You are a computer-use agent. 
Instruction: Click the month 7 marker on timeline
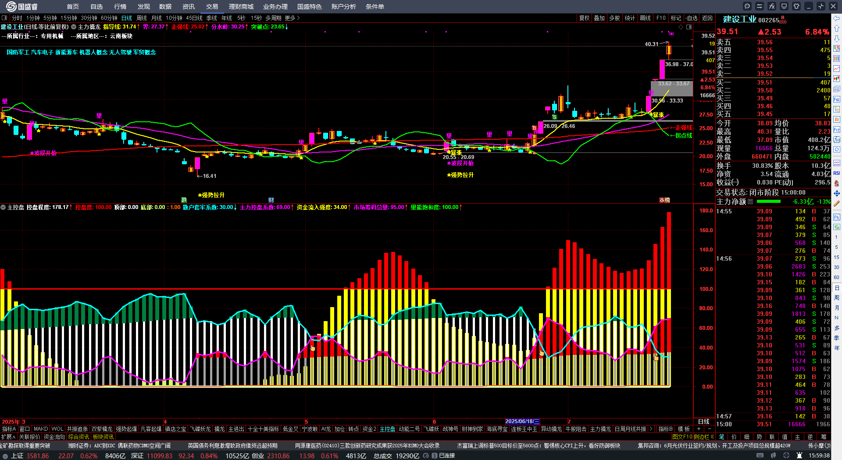pyautogui.click(x=569, y=422)
